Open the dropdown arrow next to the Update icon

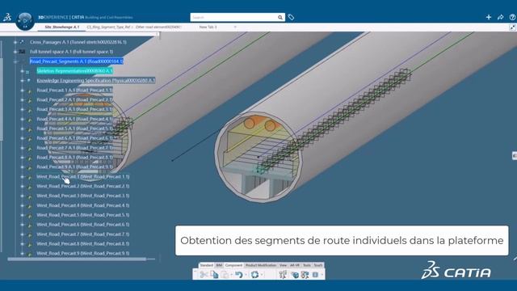[262, 275]
